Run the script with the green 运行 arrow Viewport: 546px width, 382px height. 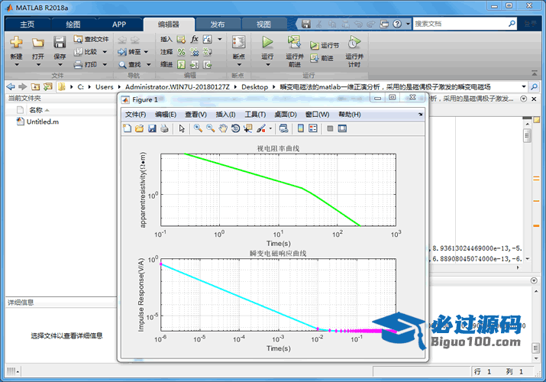point(267,42)
